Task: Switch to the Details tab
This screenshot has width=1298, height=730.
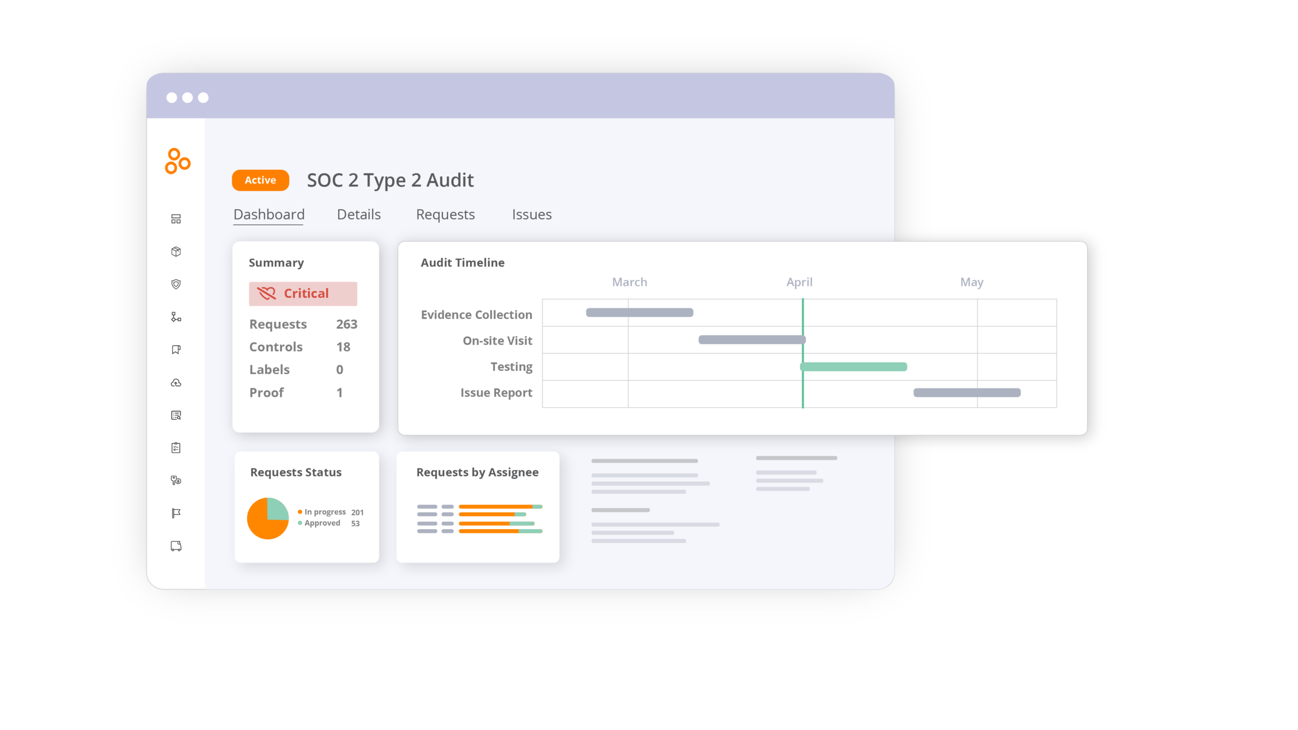Action: click(358, 214)
